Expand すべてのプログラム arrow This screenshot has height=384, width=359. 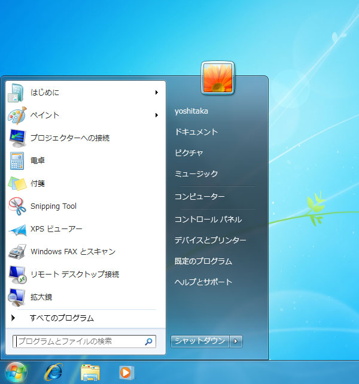[x=13, y=318]
